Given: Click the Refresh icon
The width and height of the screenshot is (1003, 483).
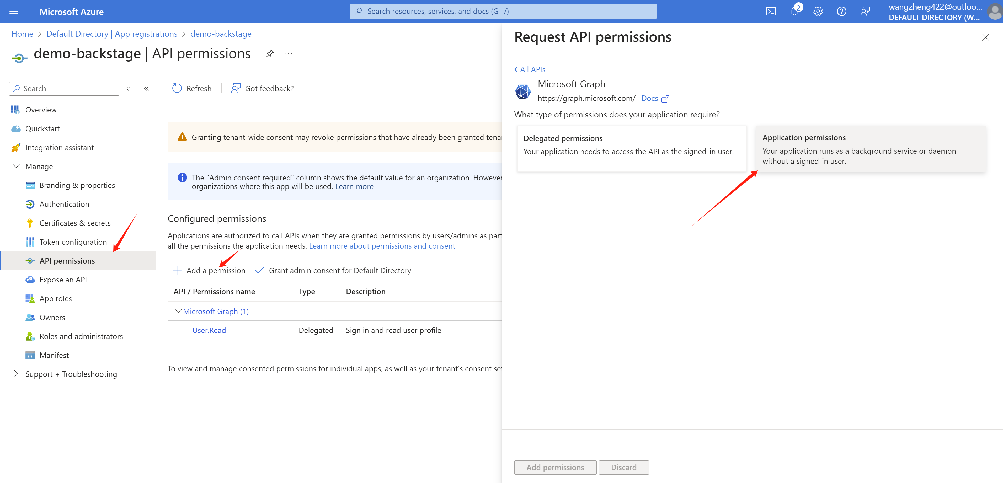Looking at the screenshot, I should (177, 88).
